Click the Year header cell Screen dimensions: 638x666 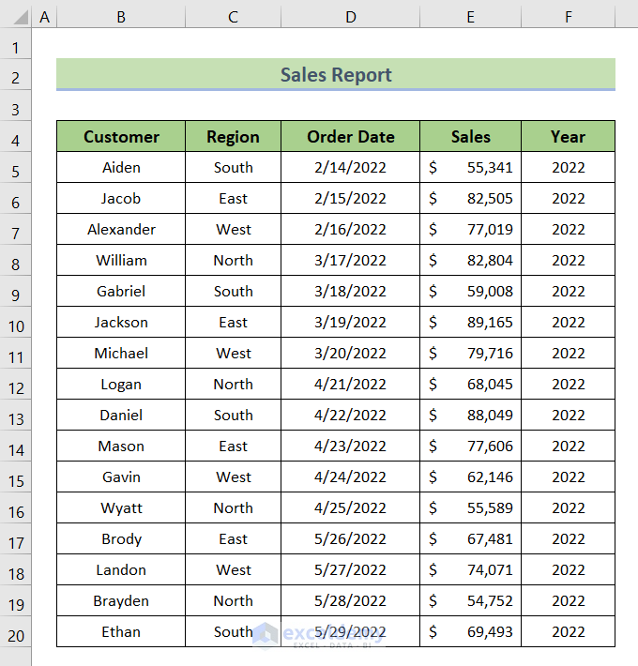[x=568, y=137]
